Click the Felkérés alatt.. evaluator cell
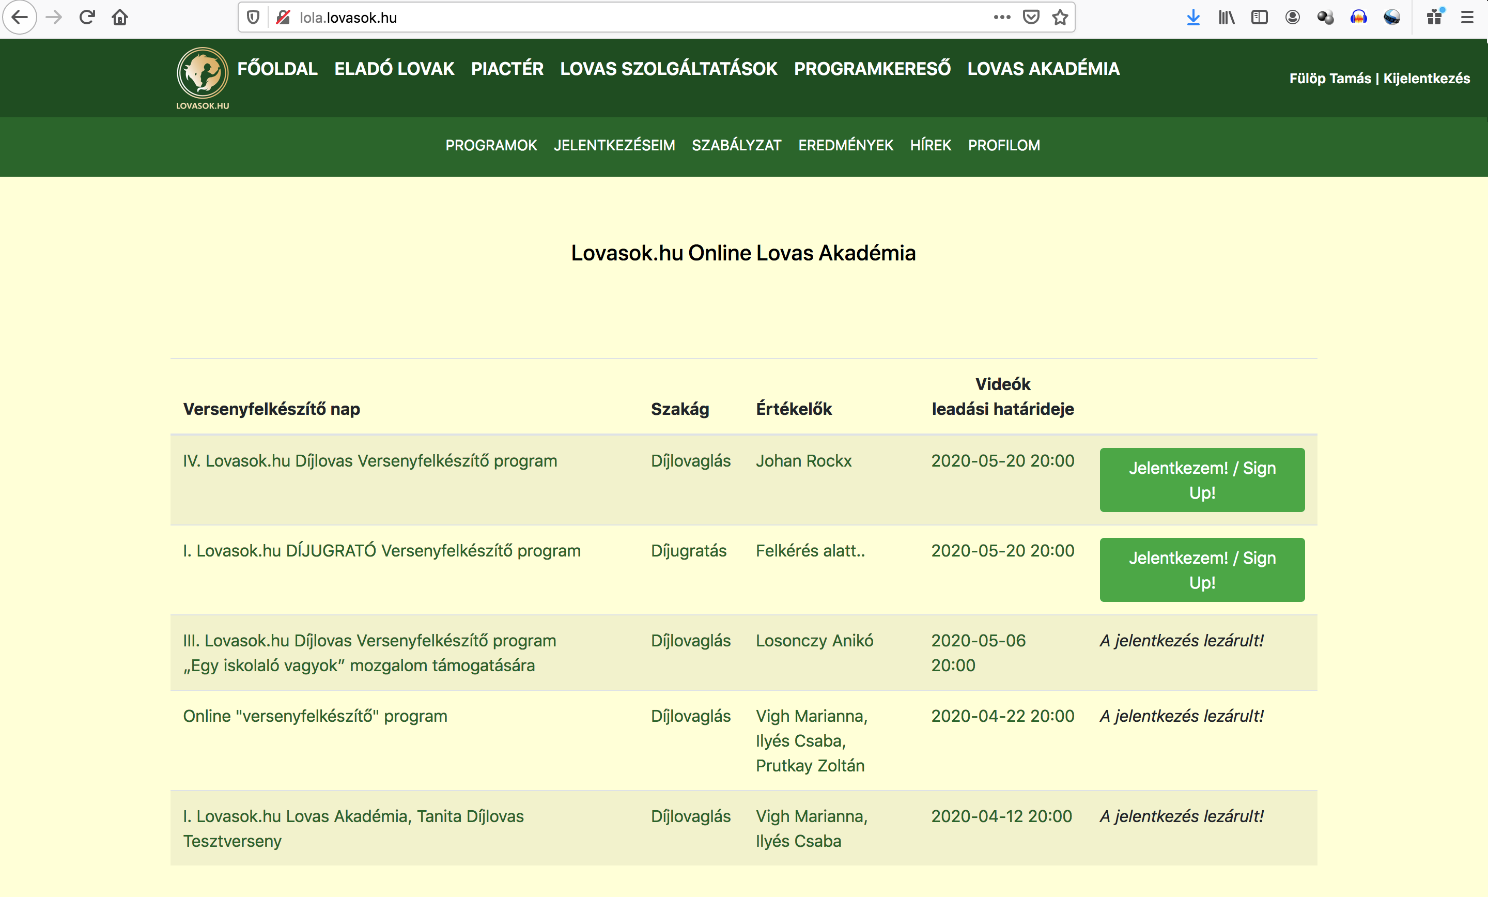Screen dimensions: 1488x897 click(811, 551)
